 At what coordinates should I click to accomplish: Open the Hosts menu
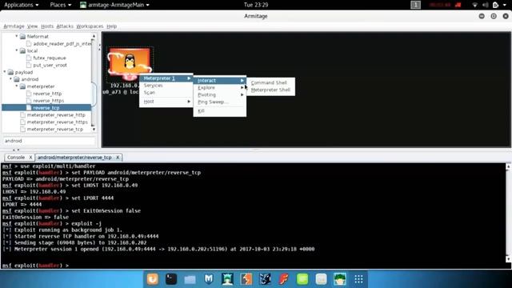(47, 26)
